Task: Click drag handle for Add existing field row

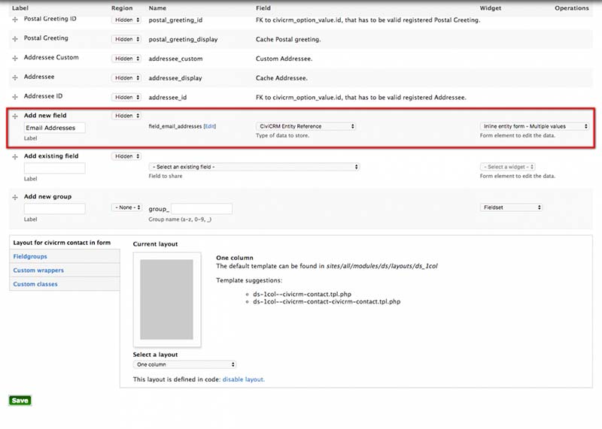Action: tap(15, 157)
